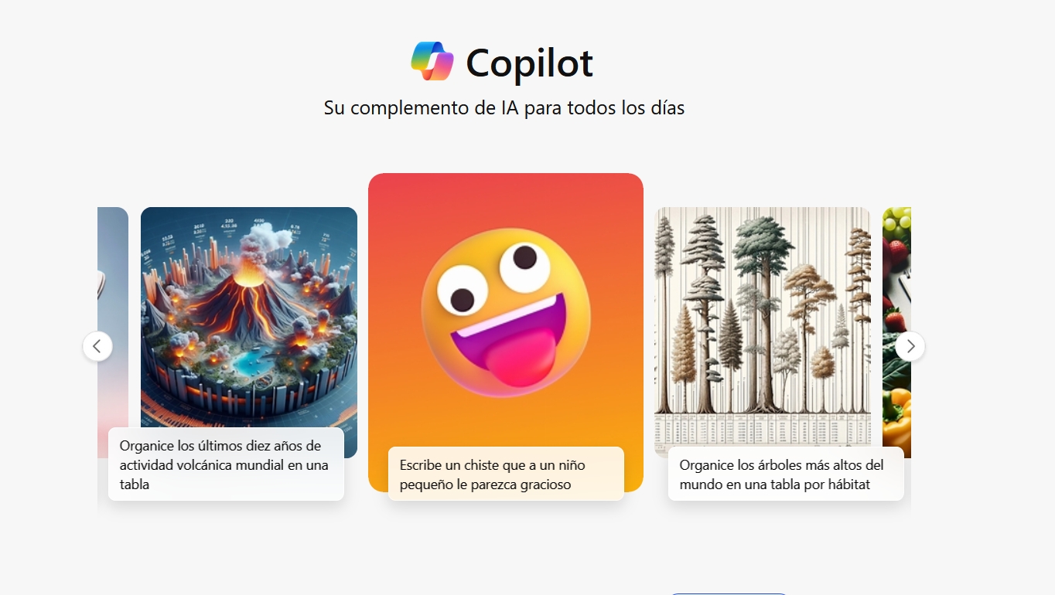
Task: Advance the carousel with the right chevron arrow
Action: click(x=910, y=346)
